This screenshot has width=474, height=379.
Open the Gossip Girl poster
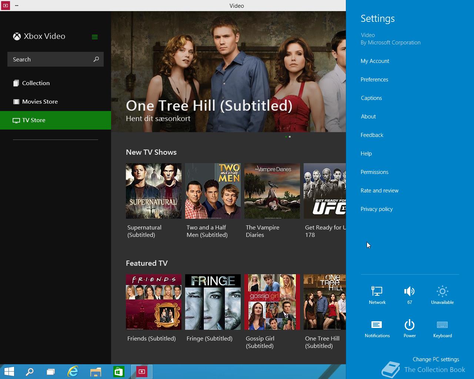point(272,302)
